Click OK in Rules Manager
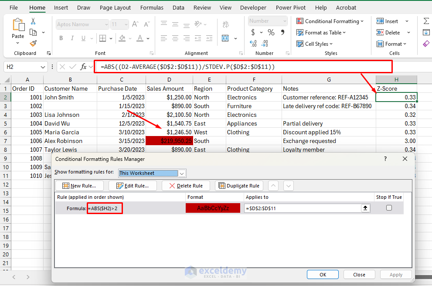This screenshot has height=286, width=432. coord(323,275)
